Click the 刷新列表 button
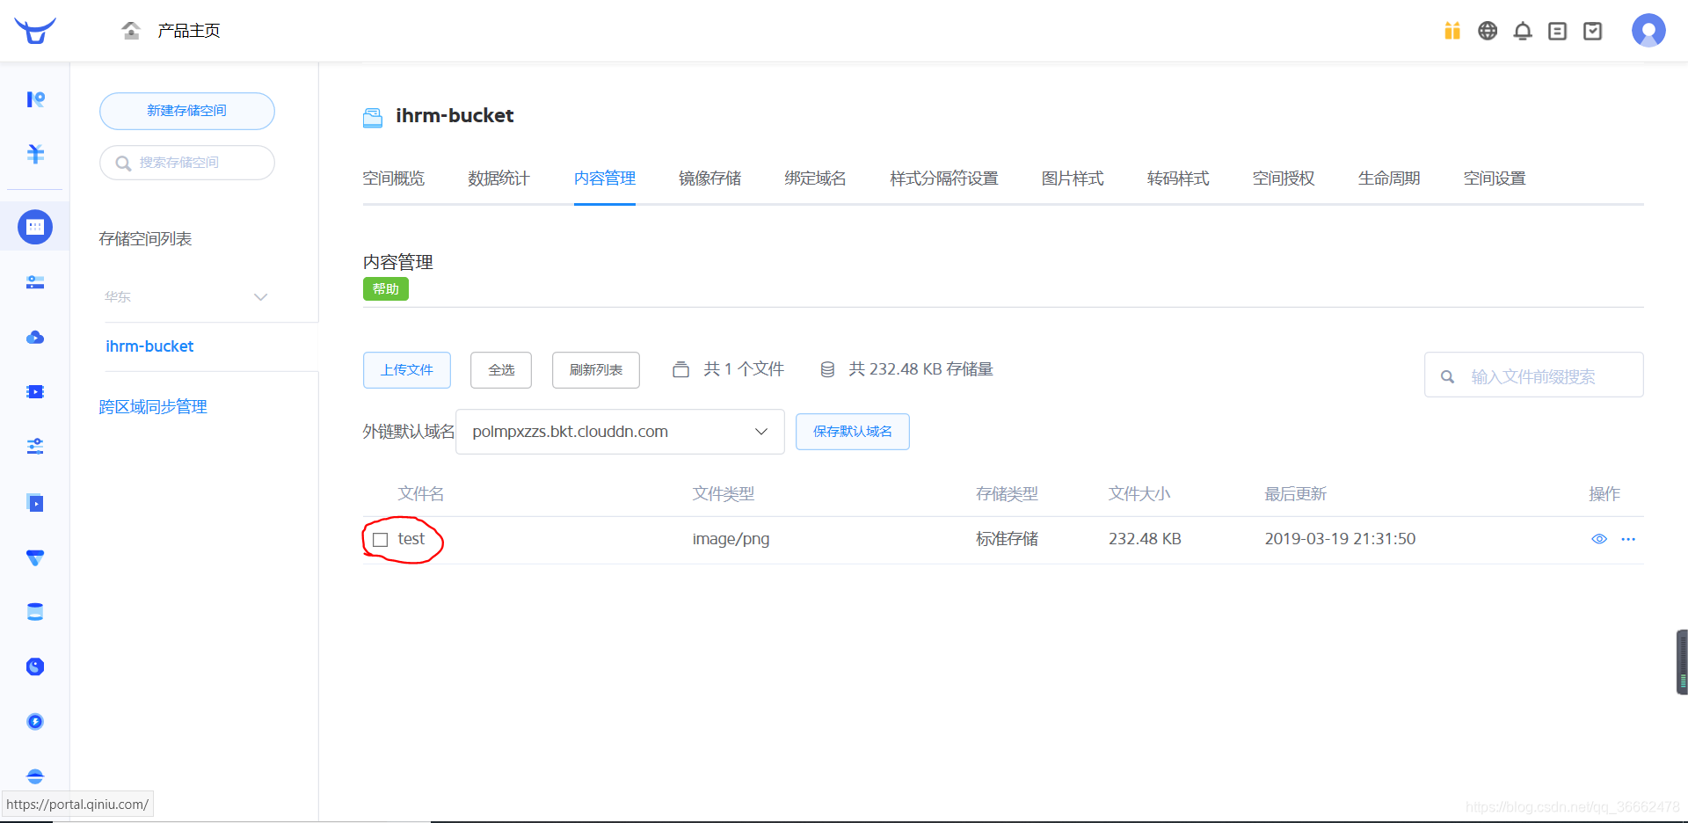Image resolution: width=1688 pixels, height=823 pixels. pos(596,370)
